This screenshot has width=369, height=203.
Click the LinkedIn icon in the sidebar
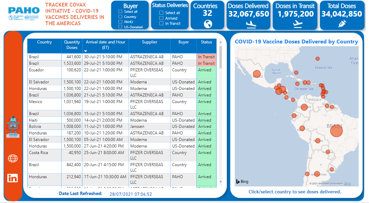point(13,178)
